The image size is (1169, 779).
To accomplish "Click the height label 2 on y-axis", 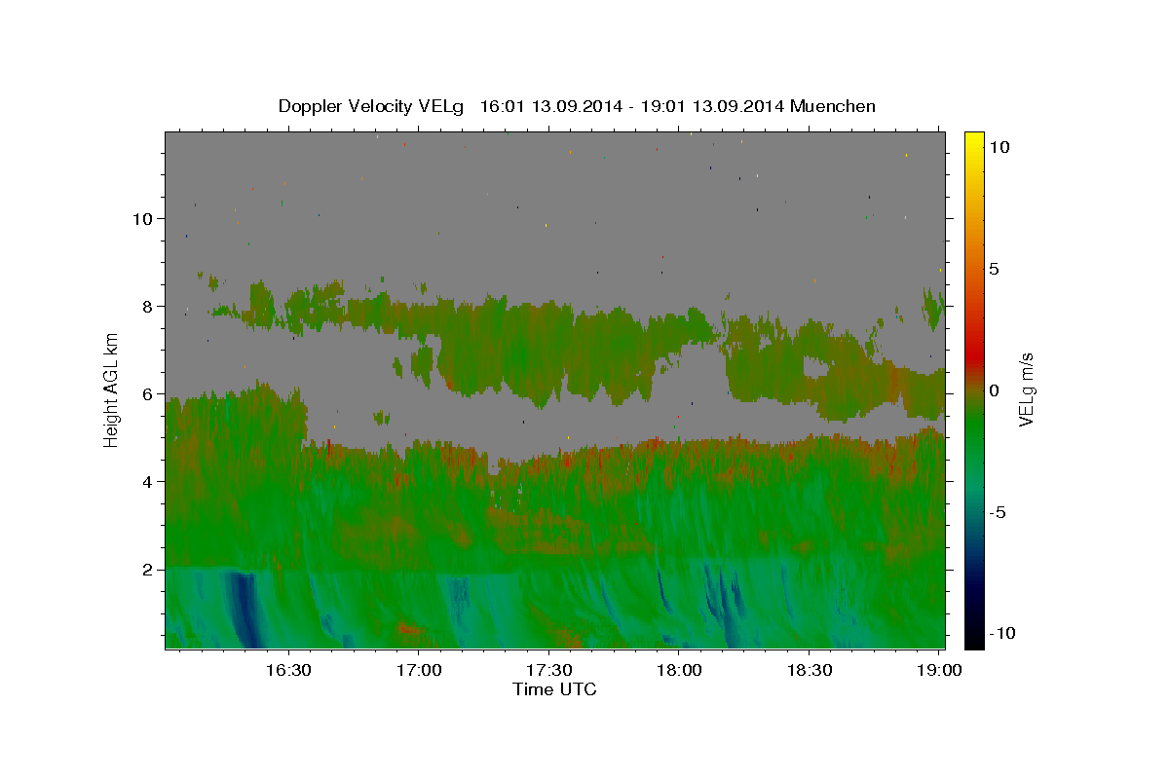I will point(147,569).
